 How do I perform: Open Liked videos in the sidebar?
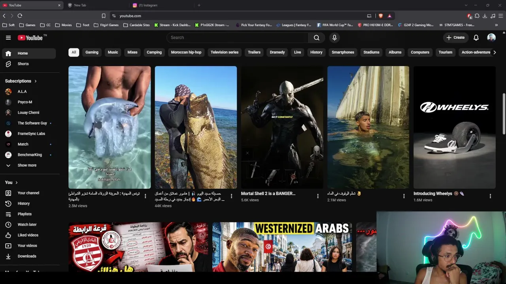pos(28,235)
